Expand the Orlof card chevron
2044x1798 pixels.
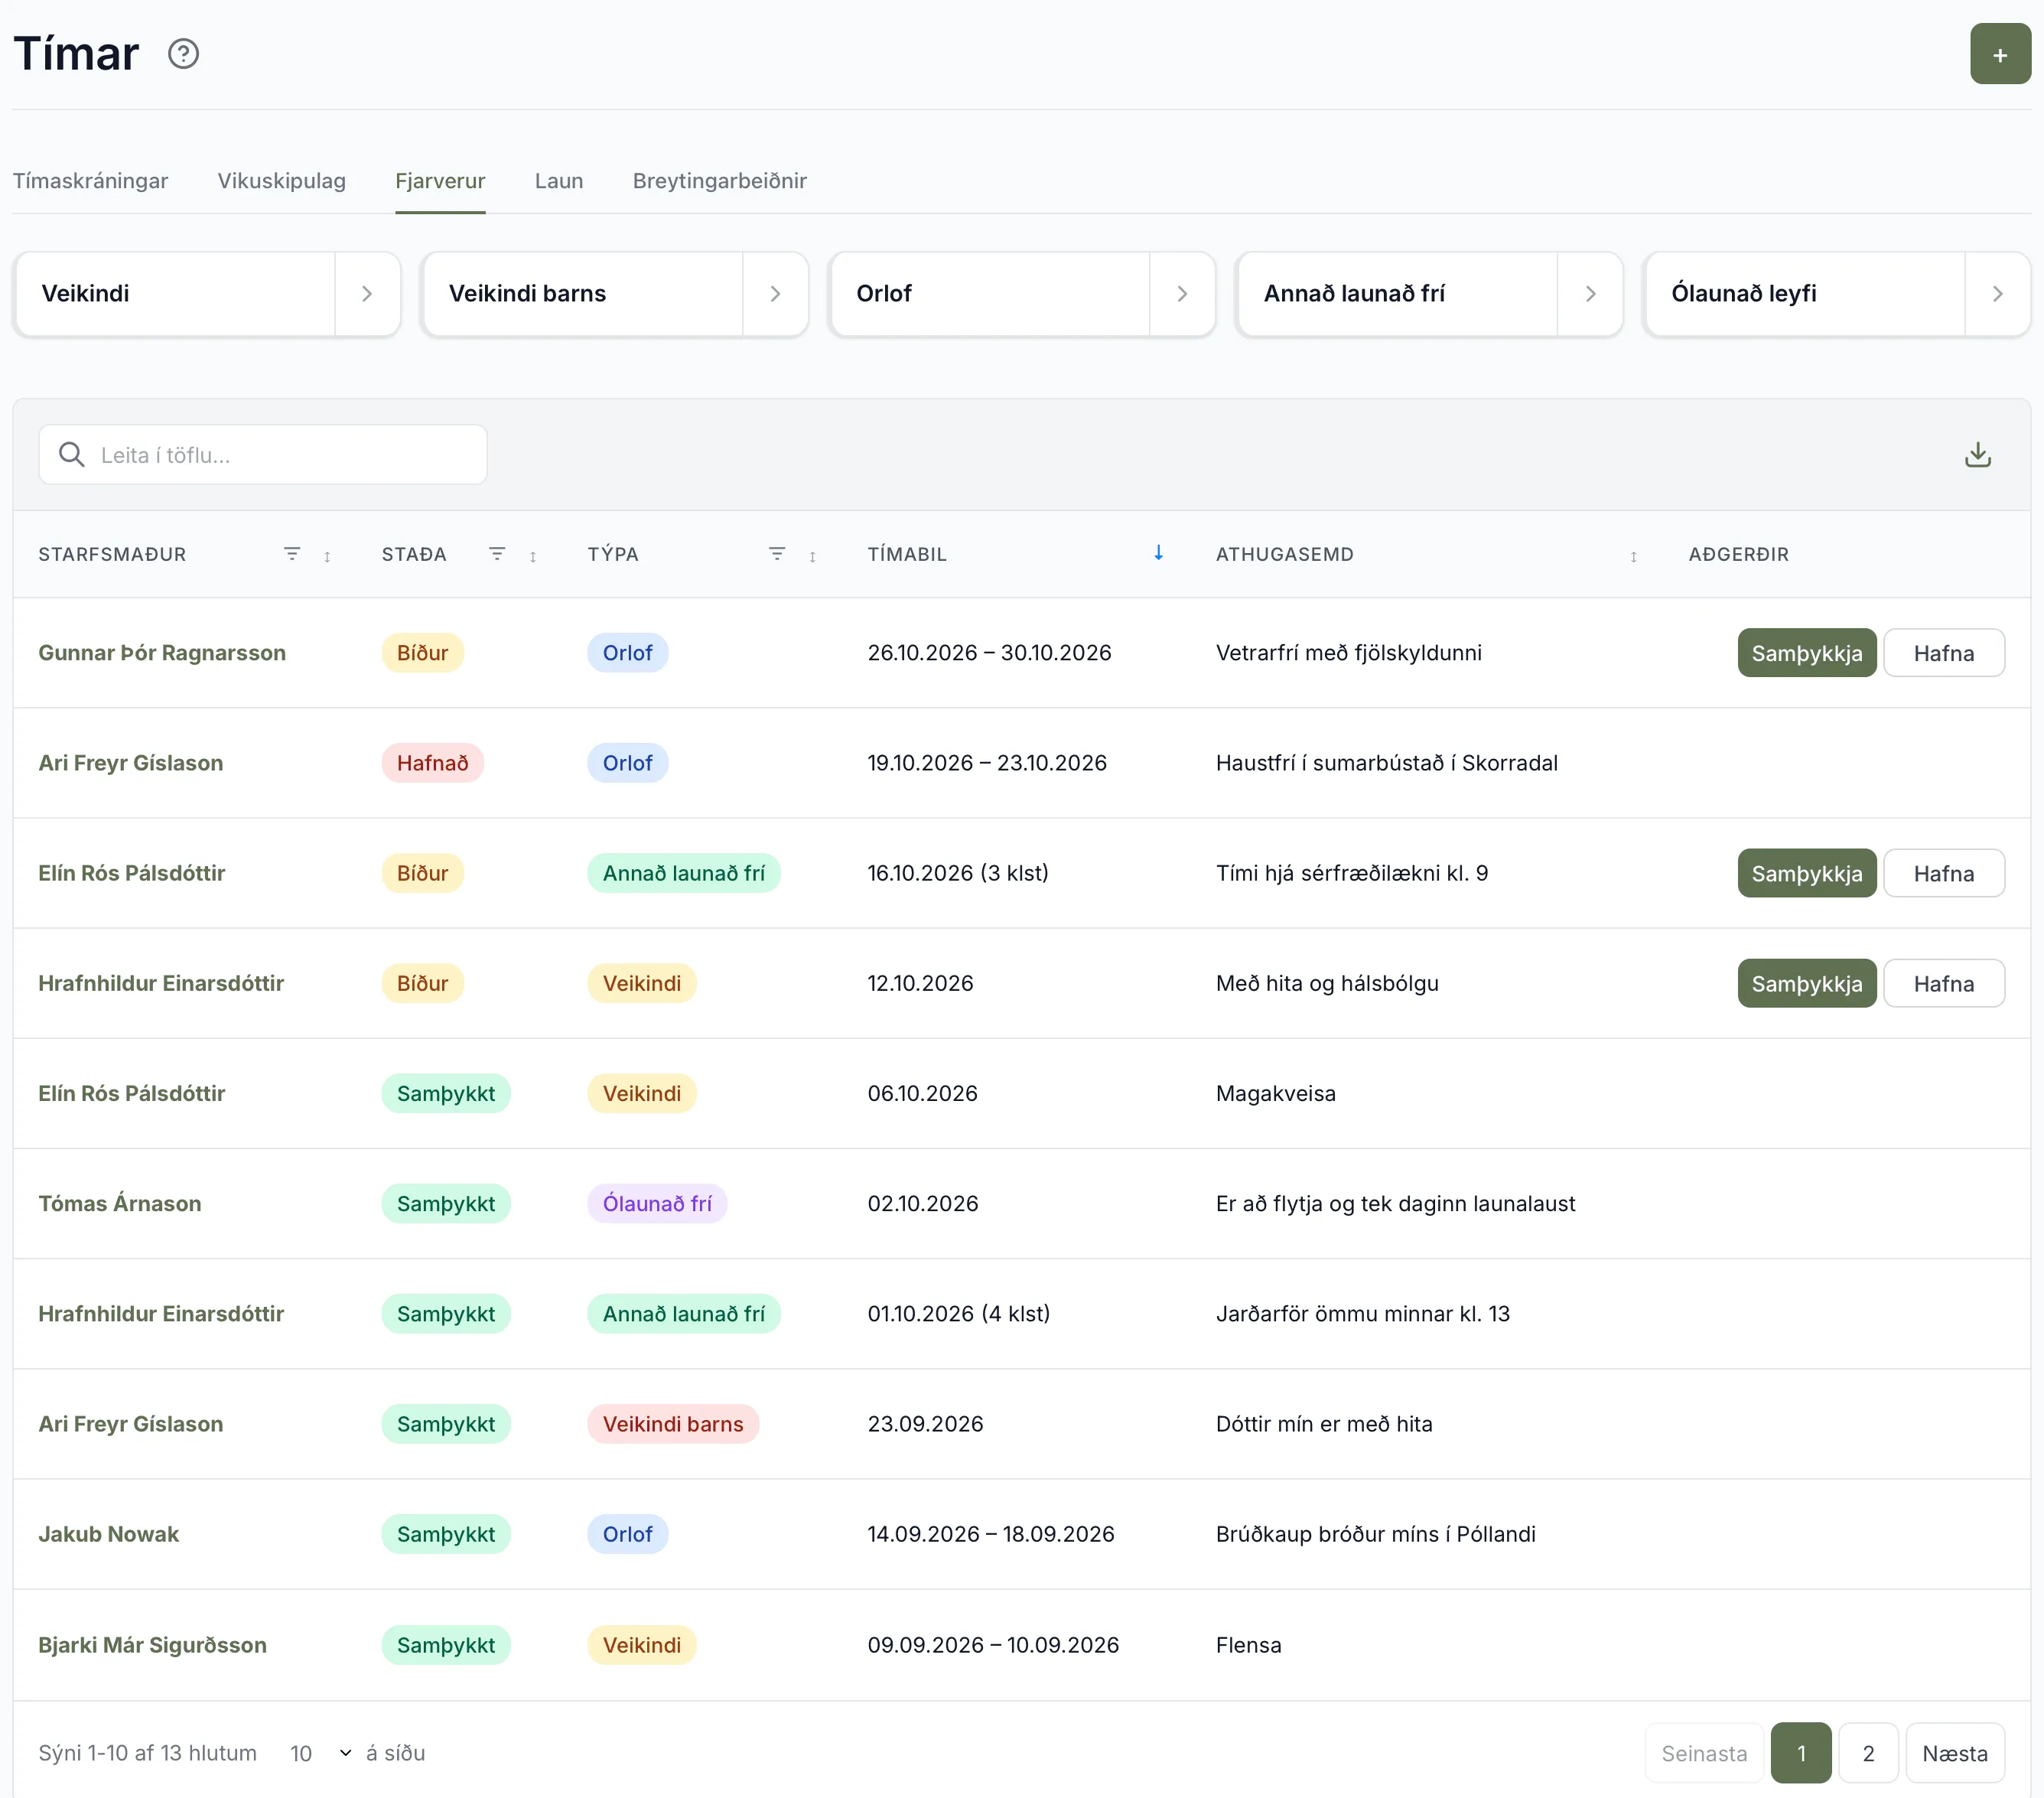(1182, 294)
